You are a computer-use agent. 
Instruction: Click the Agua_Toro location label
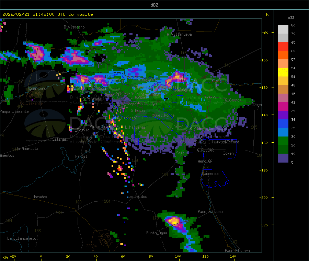[x=37, y=88]
